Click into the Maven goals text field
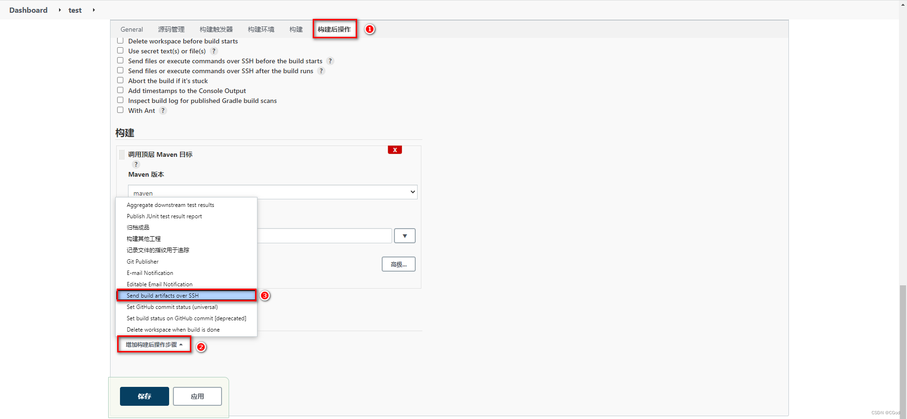The image size is (907, 419). (325, 236)
